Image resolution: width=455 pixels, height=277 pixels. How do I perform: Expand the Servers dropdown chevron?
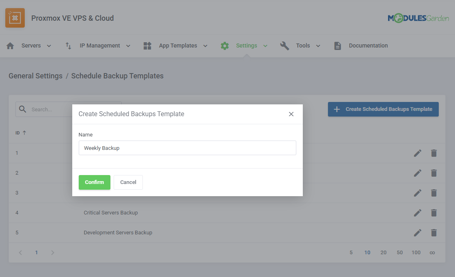tap(49, 46)
